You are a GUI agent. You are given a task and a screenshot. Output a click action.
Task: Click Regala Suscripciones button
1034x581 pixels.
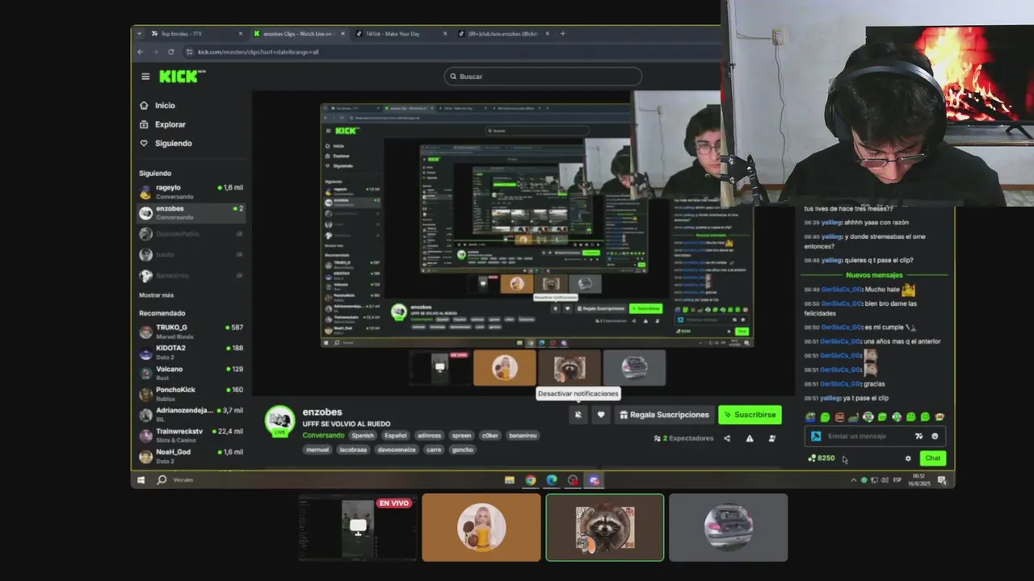click(664, 415)
